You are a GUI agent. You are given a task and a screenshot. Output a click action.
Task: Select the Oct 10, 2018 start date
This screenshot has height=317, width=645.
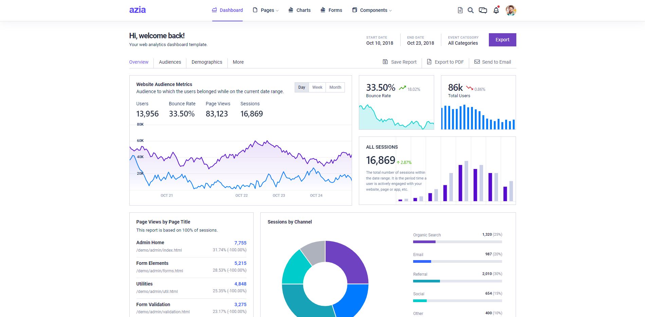pos(380,43)
